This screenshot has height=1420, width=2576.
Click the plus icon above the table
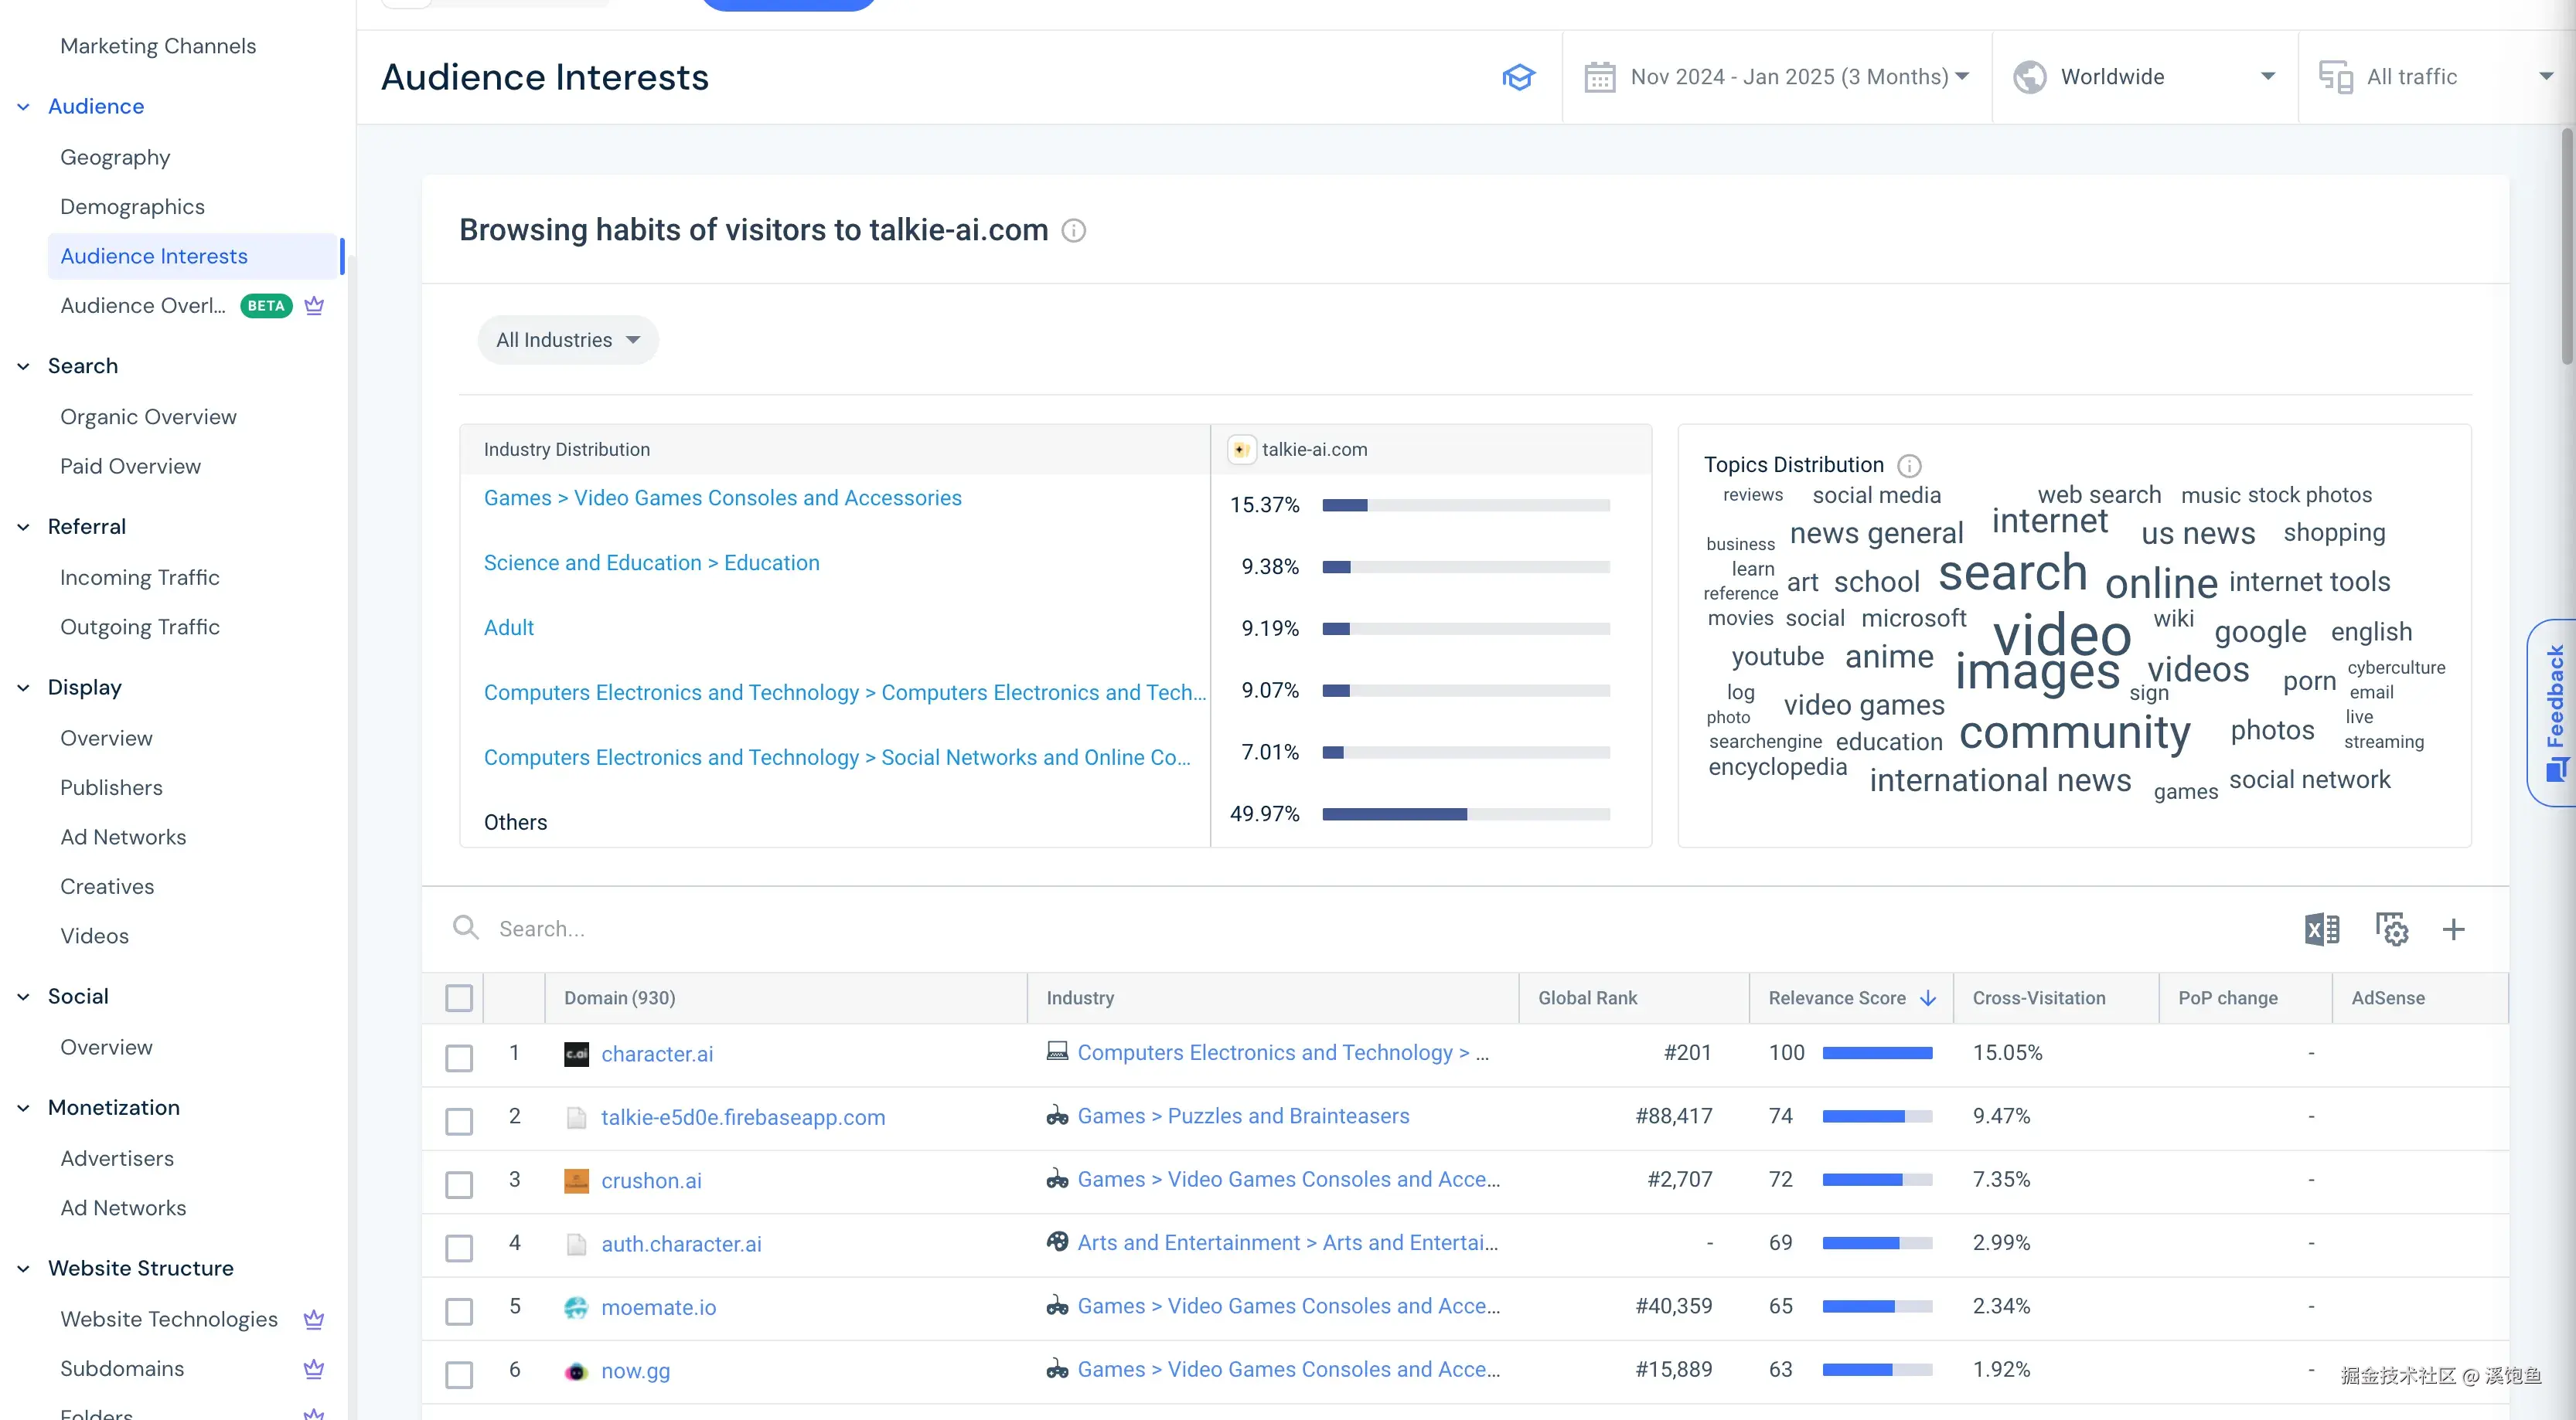click(2453, 929)
